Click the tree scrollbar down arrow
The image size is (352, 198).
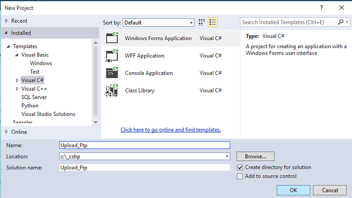tap(95, 122)
